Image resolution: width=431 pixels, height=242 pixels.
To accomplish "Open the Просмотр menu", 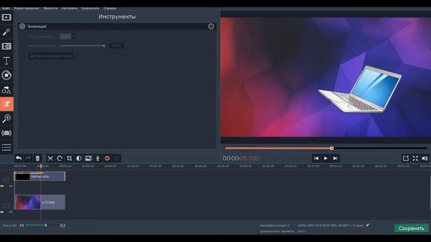I will 51,8.
